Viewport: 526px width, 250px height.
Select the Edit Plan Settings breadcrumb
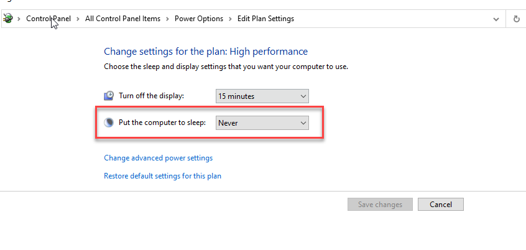pyautogui.click(x=265, y=19)
